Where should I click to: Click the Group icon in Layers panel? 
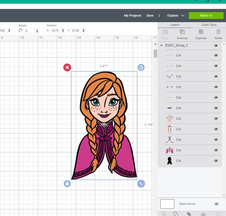(x=165, y=32)
